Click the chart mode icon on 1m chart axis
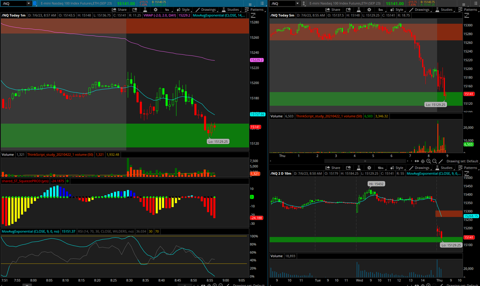 click(253, 16)
